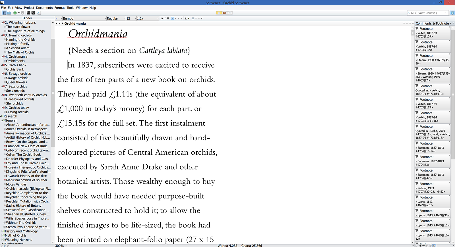Open the Project menu
The height and width of the screenshot is (247, 455).
pos(29,8)
